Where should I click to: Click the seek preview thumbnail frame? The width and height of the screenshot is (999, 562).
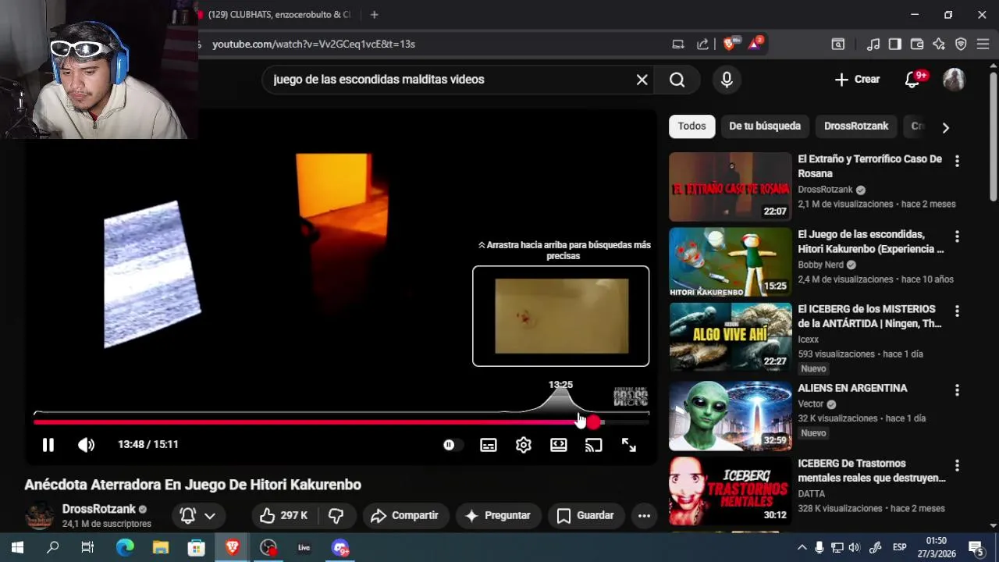coord(560,316)
